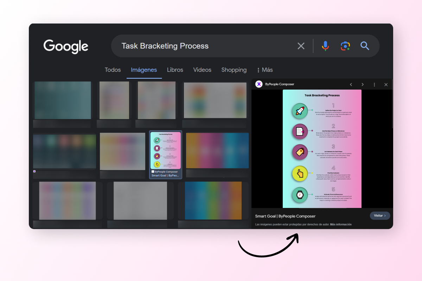This screenshot has width=422, height=281.
Task: Go to next image in preview
Action: click(x=362, y=85)
